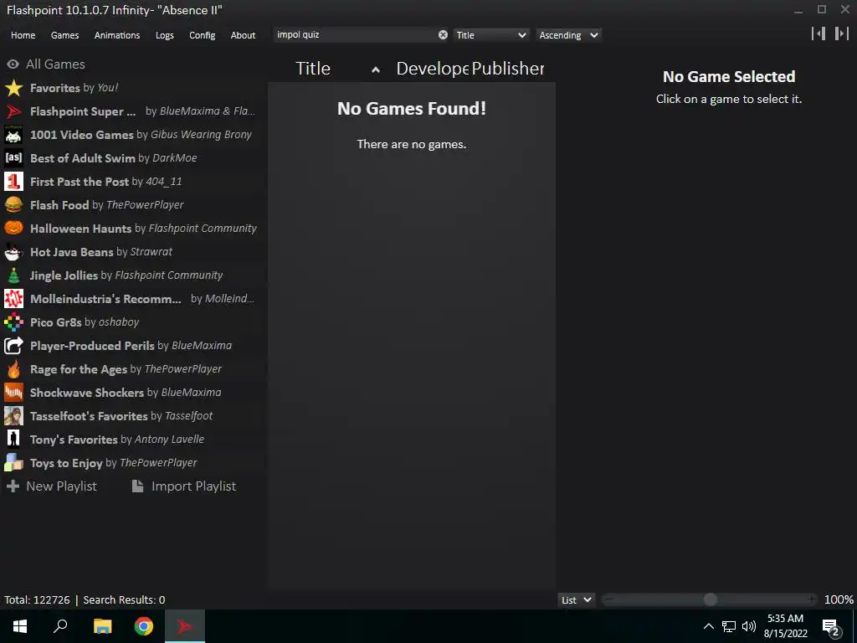Image resolution: width=857 pixels, height=643 pixels.
Task: Click the plus icon for New Playlist
Action: click(13, 486)
